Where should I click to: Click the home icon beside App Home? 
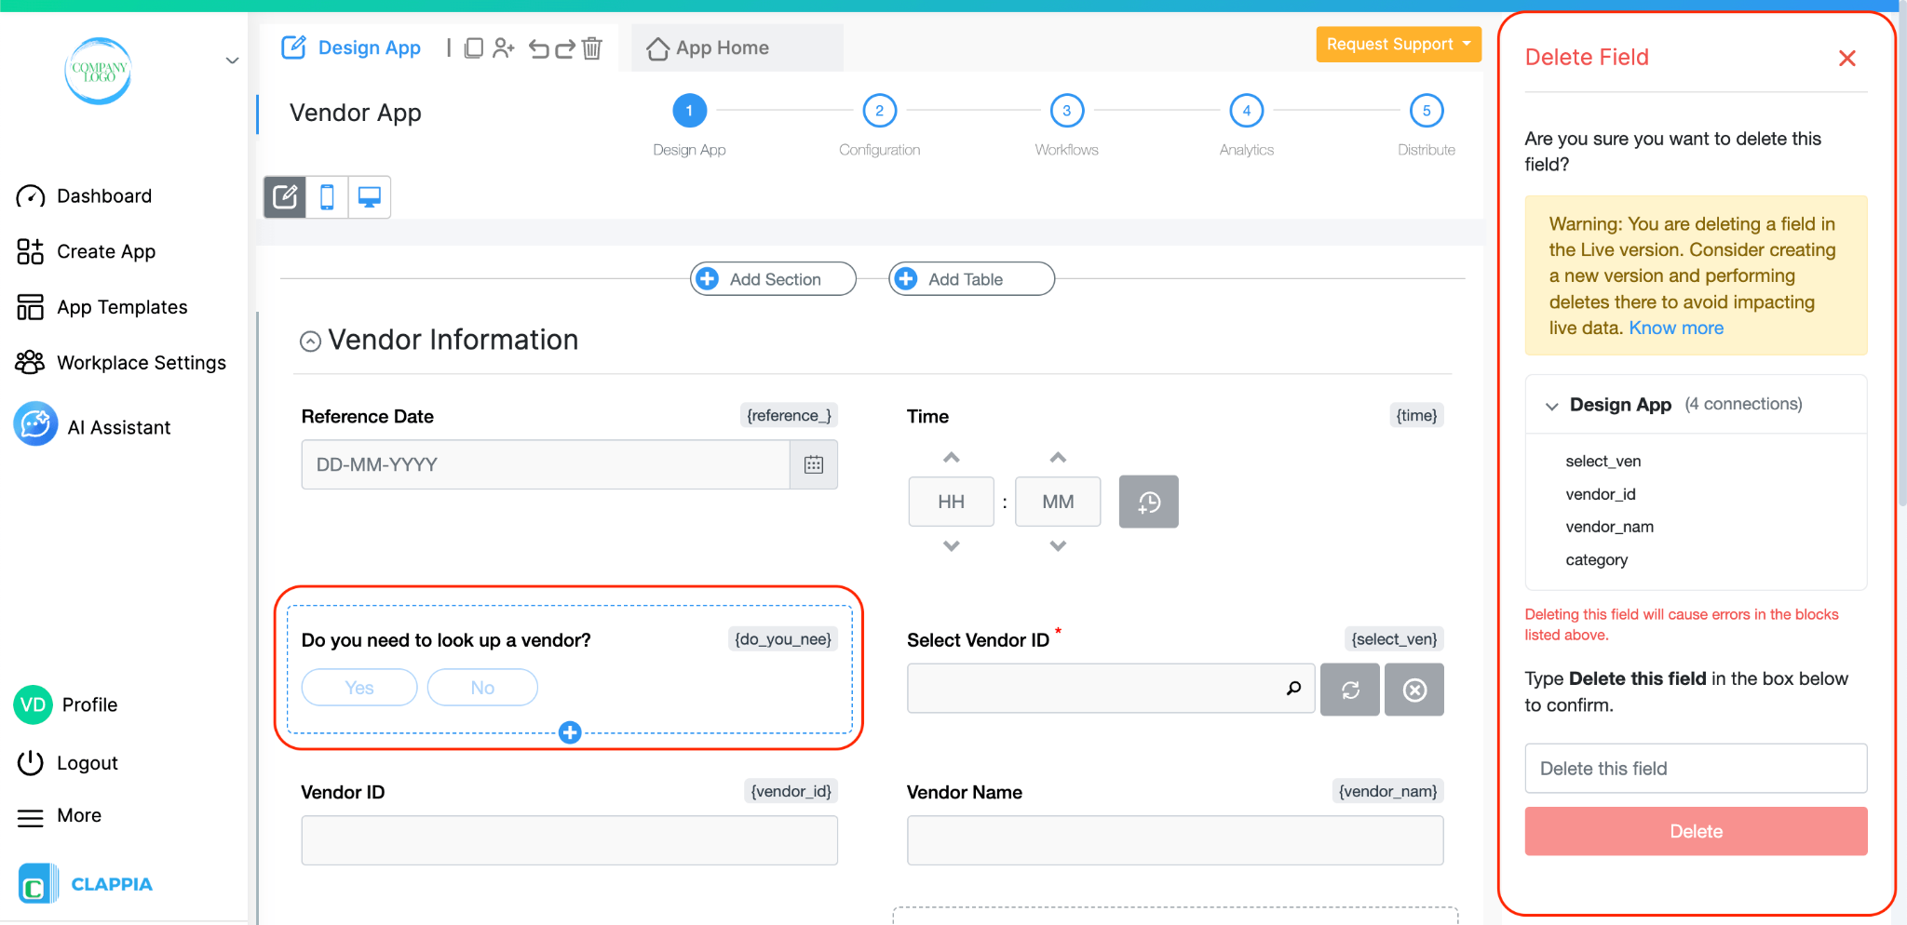point(657,48)
